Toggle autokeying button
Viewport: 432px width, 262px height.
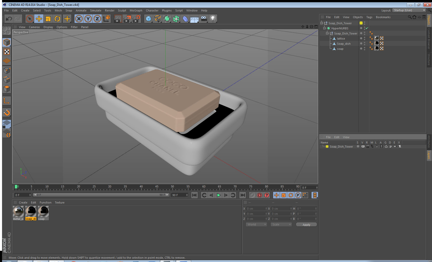[260, 195]
